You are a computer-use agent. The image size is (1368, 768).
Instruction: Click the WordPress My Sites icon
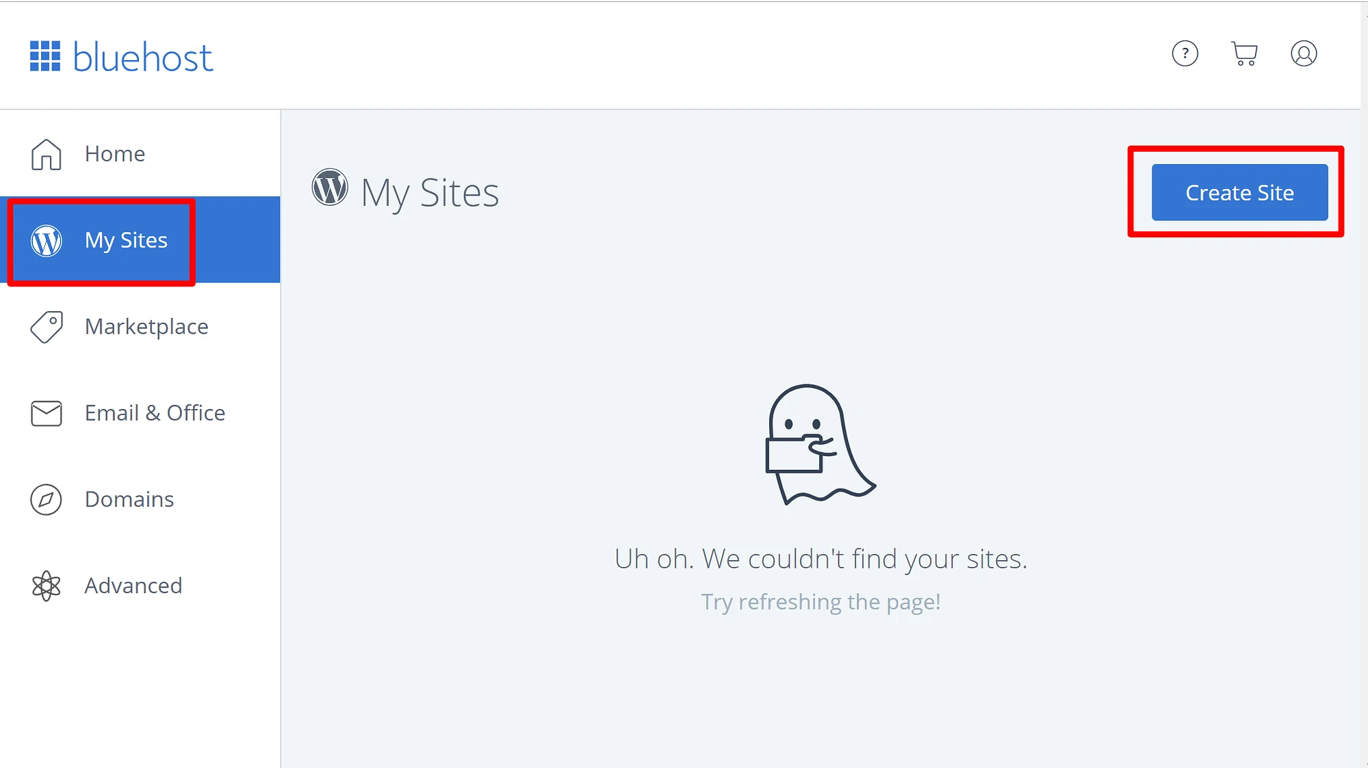[46, 239]
